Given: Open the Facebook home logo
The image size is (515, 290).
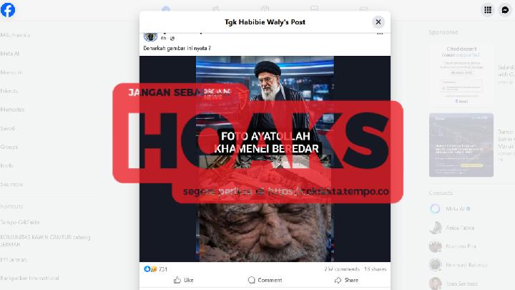Looking at the screenshot, I should pyautogui.click(x=8, y=10).
